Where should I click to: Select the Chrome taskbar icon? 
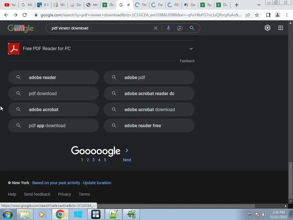pos(60,214)
